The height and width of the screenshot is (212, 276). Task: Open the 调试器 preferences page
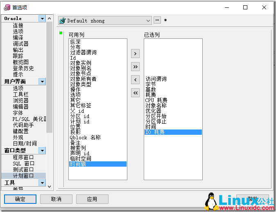click(x=20, y=44)
